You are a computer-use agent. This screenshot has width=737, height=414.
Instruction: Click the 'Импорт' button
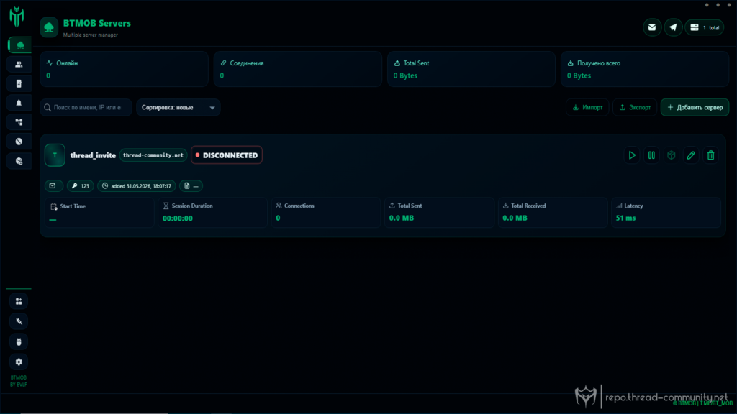[587, 108]
